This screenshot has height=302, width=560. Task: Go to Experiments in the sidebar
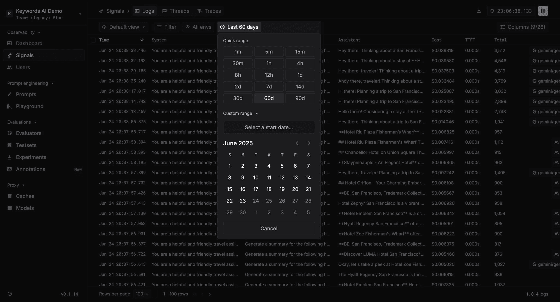tap(31, 157)
